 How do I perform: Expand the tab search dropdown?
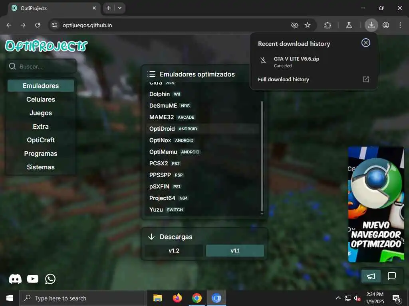(120, 8)
